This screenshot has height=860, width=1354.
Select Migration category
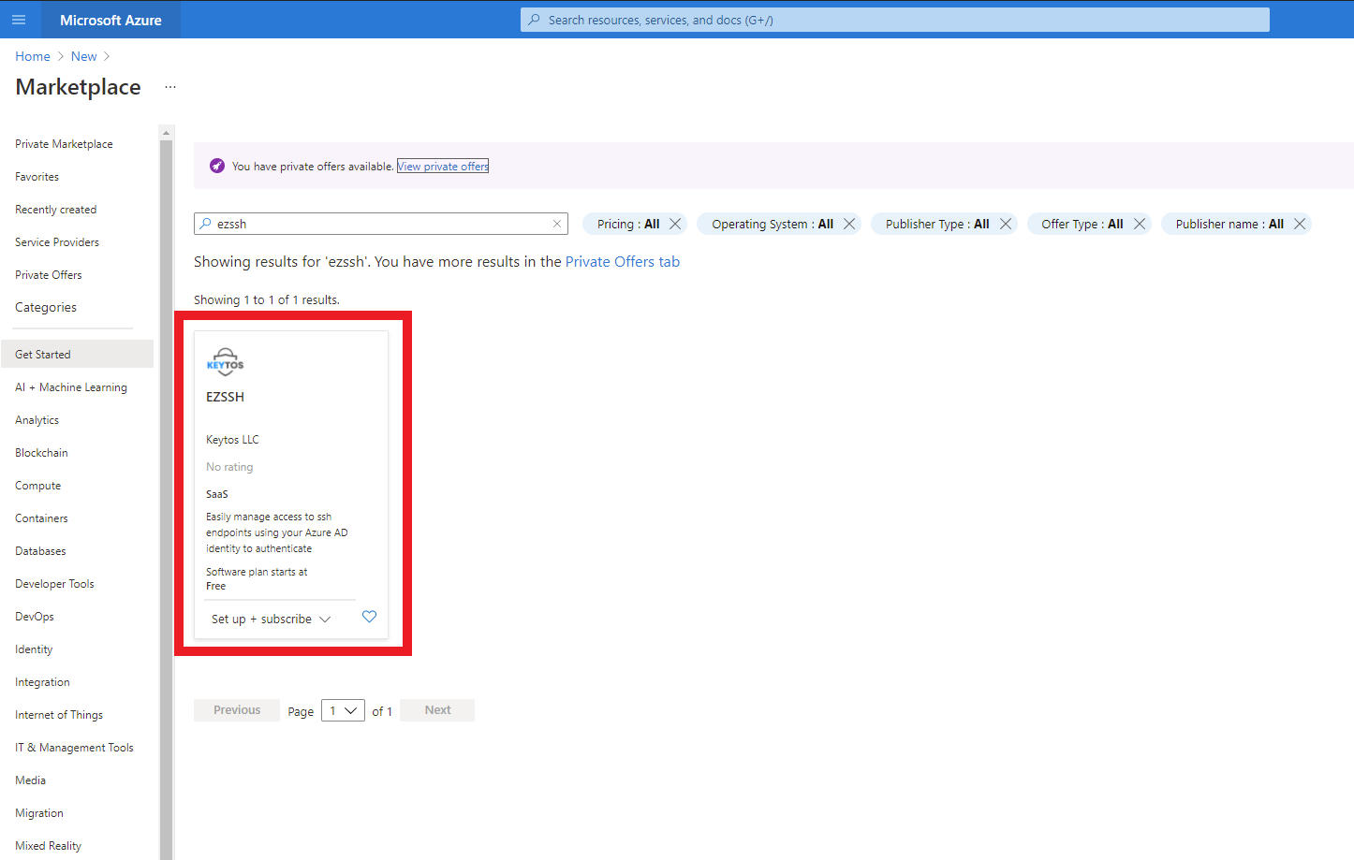(39, 813)
